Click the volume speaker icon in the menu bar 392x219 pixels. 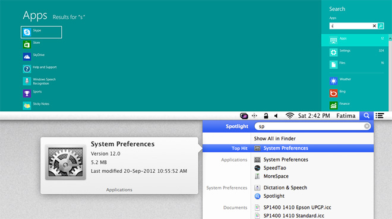[x=276, y=116]
